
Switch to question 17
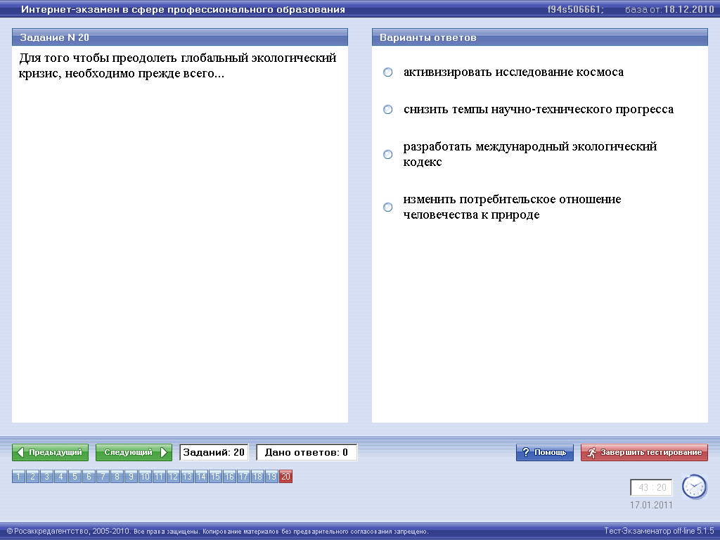(x=243, y=477)
